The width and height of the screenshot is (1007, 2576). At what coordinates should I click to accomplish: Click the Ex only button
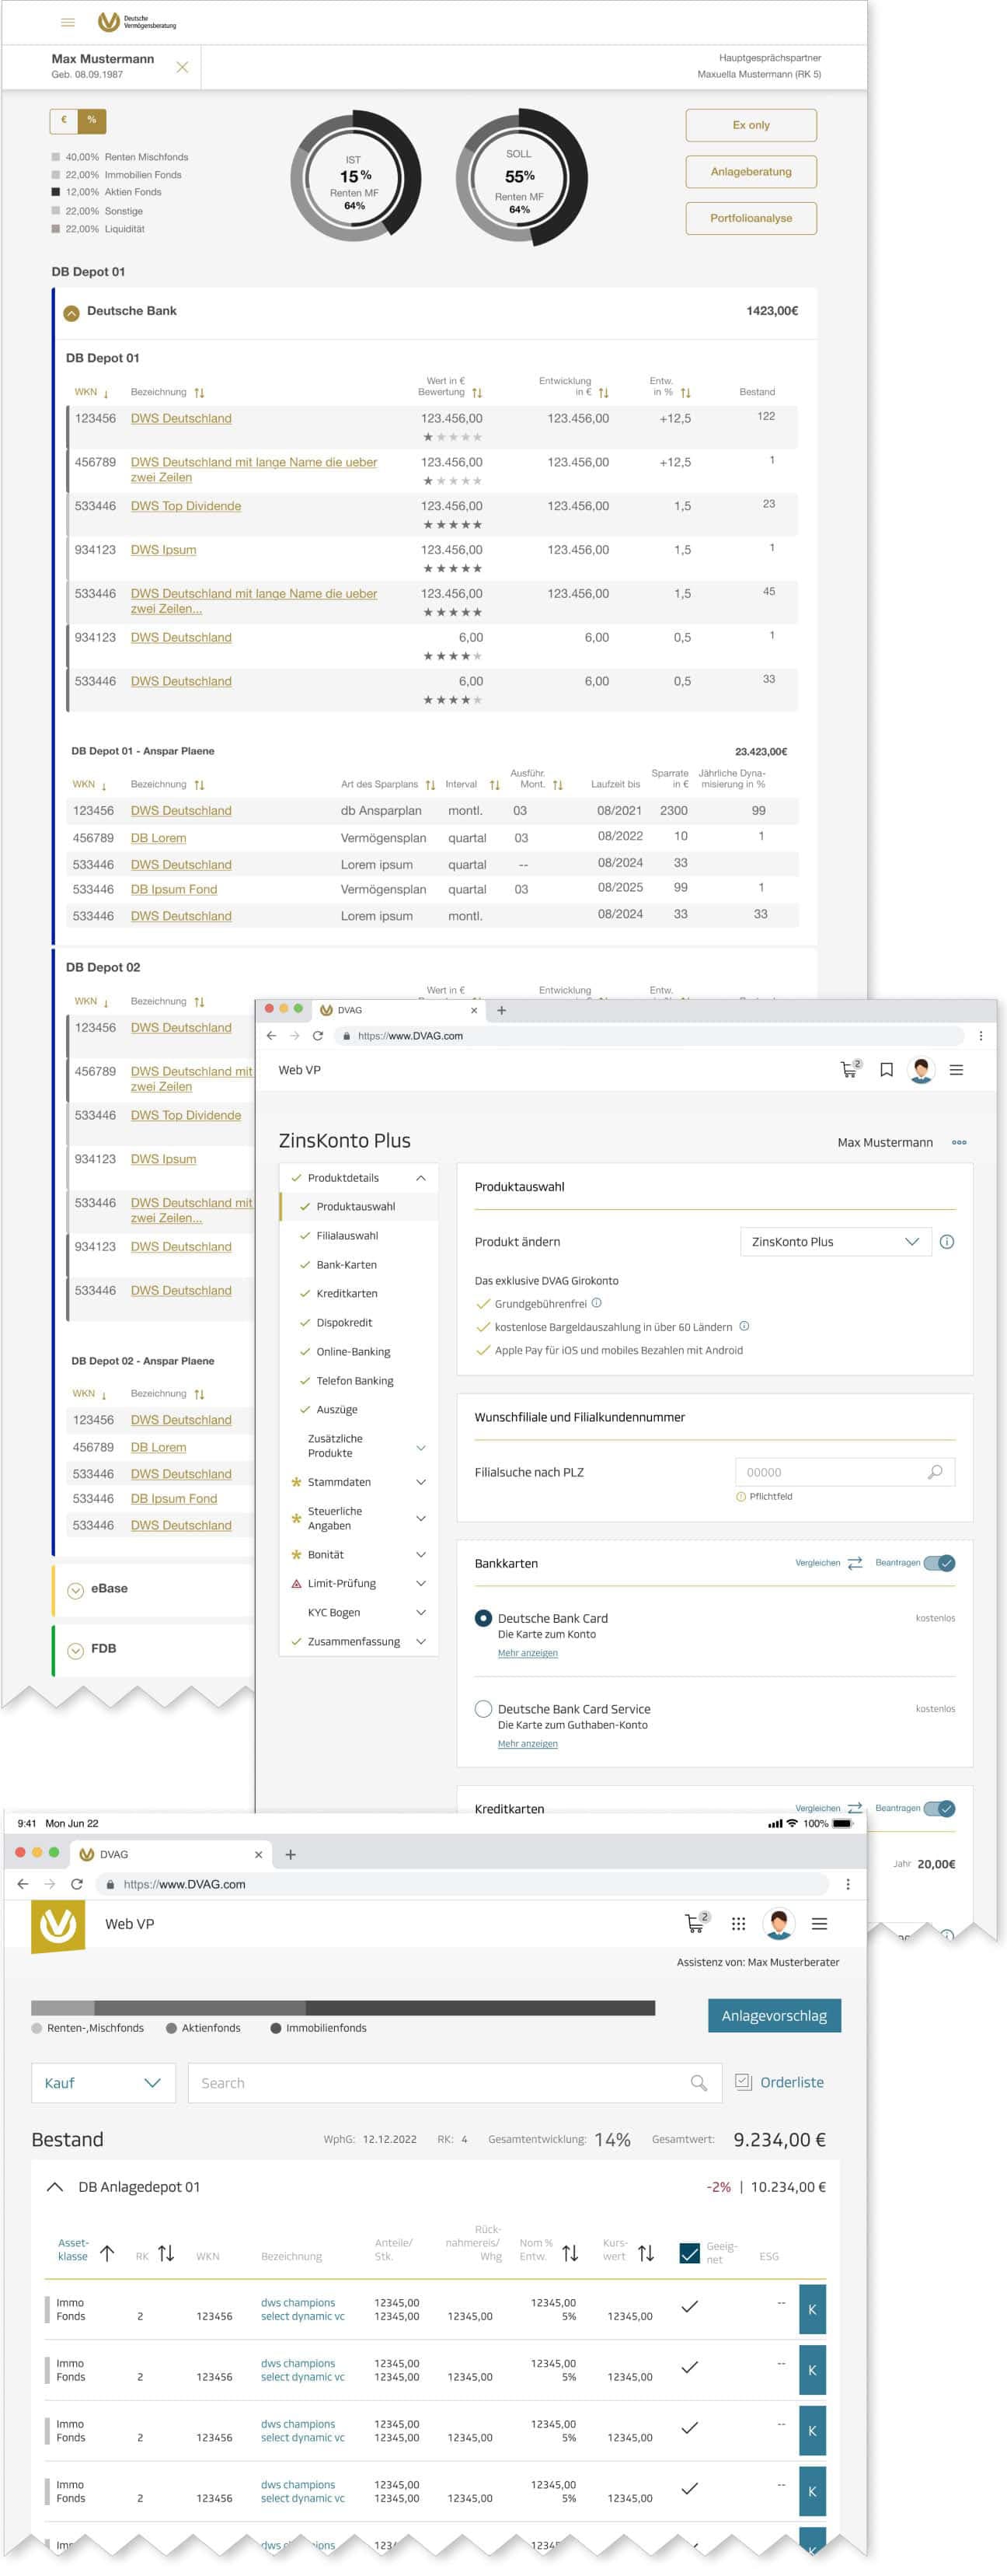(x=751, y=125)
